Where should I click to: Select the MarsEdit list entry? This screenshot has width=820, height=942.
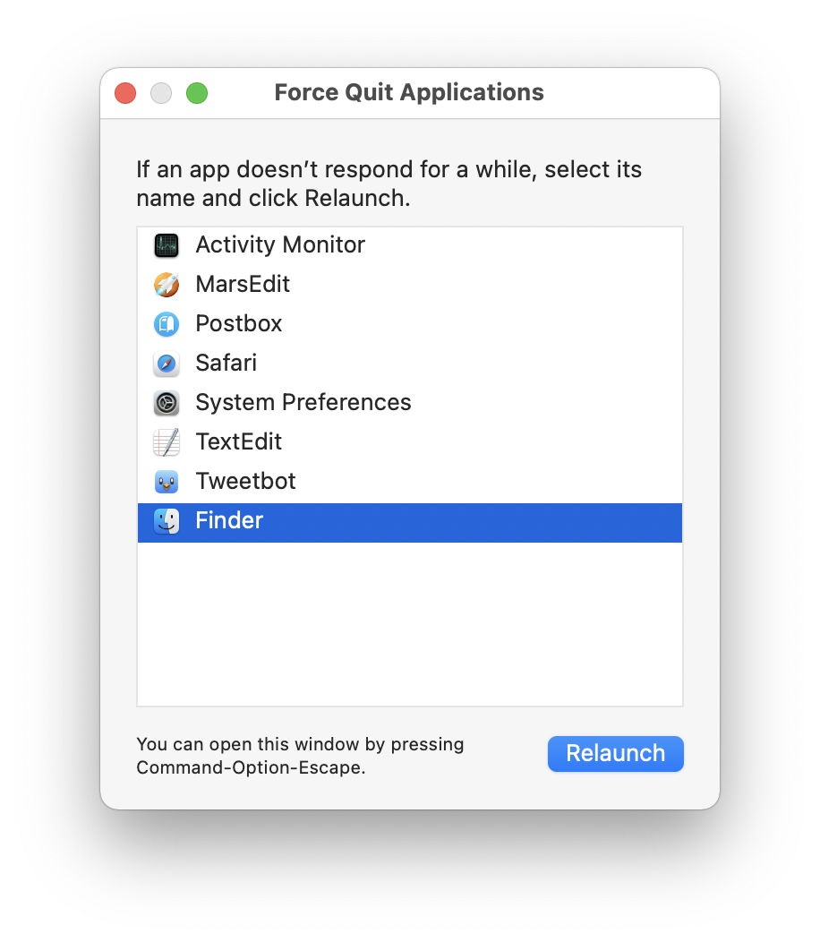point(243,285)
